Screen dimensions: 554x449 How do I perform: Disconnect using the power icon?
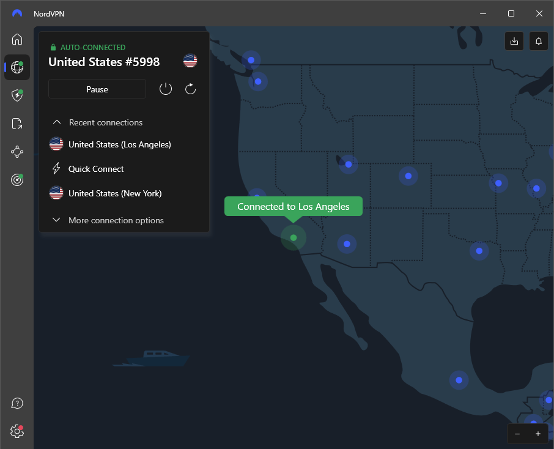[166, 89]
